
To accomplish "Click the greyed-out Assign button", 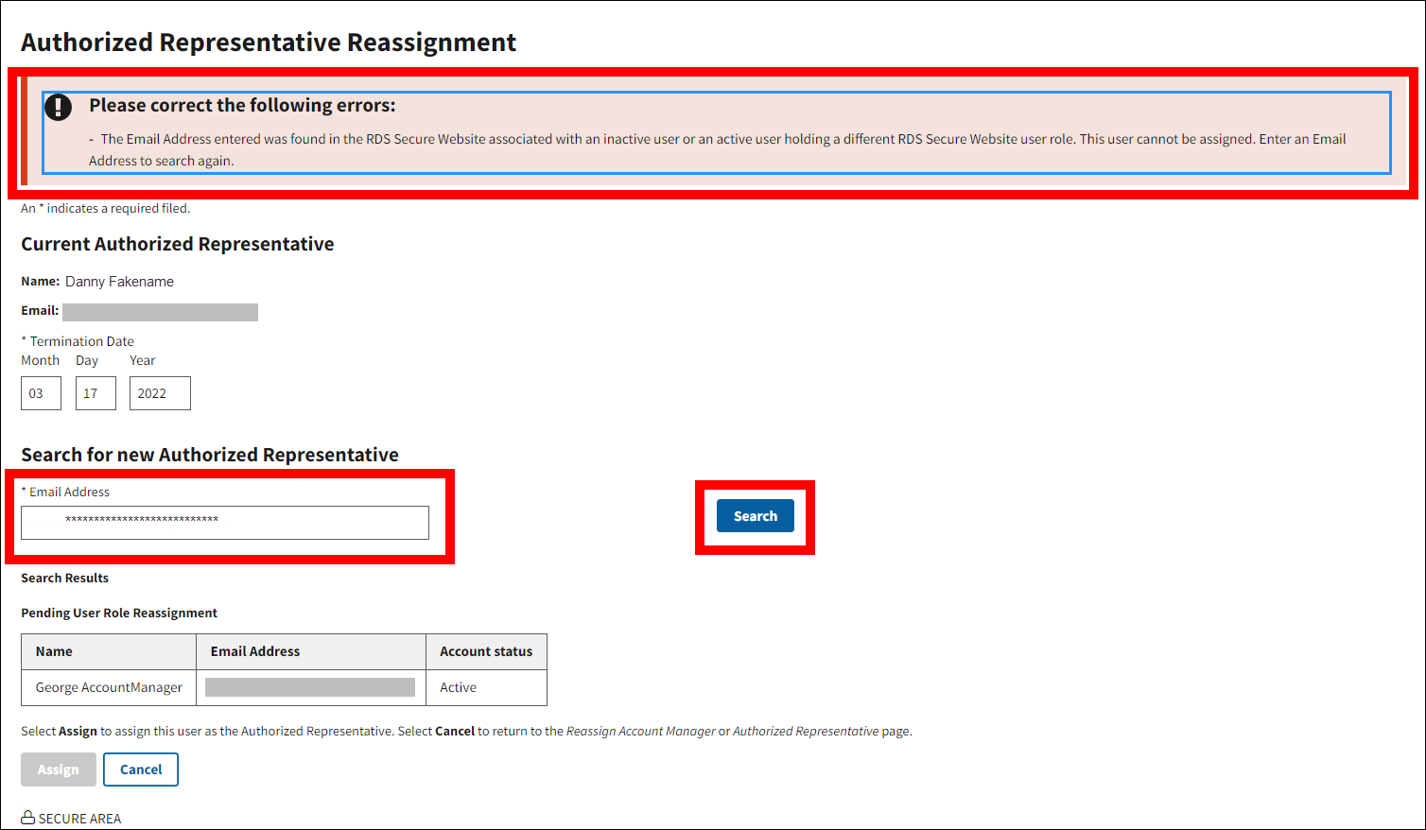I will 59,769.
